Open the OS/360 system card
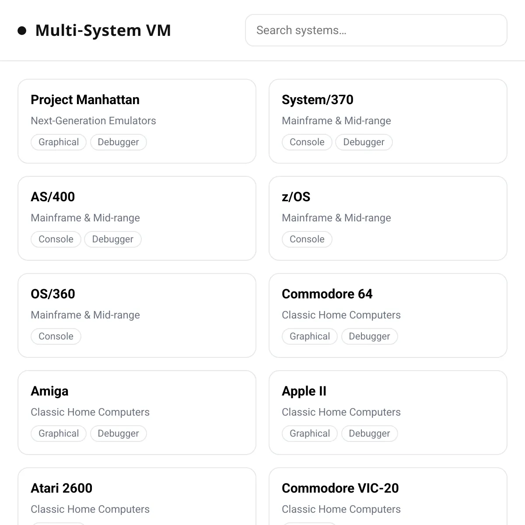 [136, 315]
